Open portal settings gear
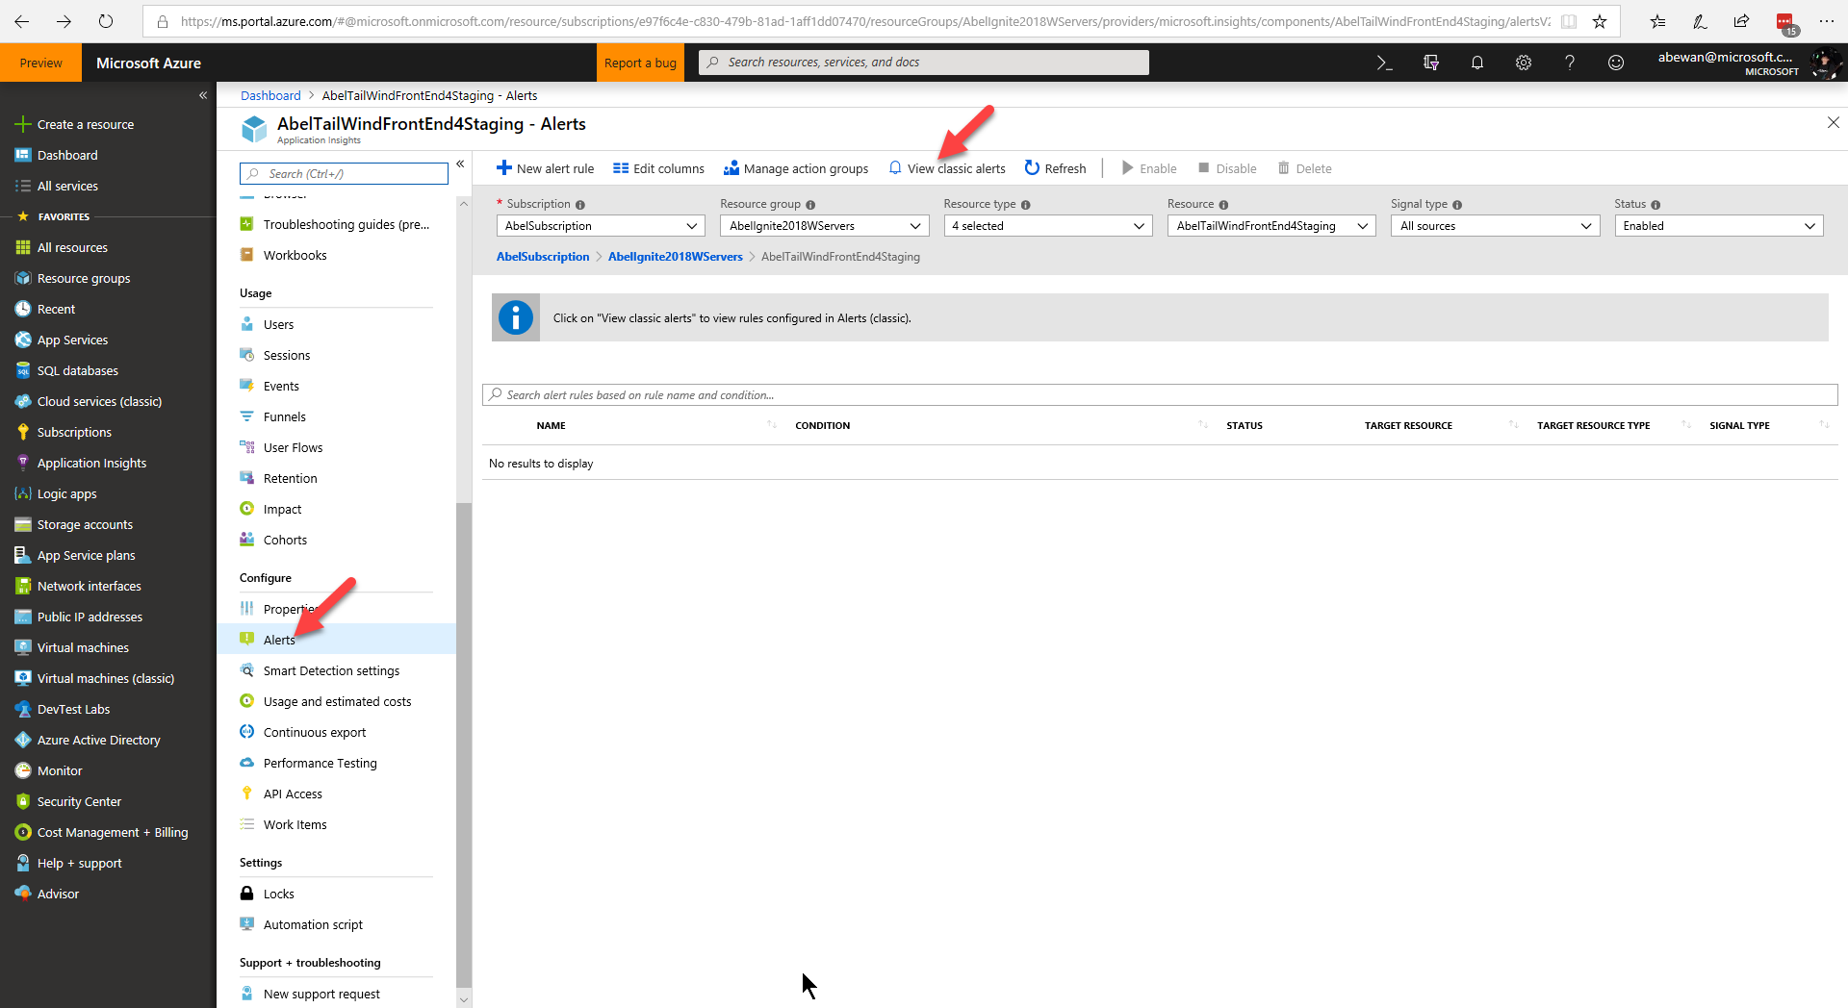Viewport: 1848px width, 1008px height. click(1524, 63)
